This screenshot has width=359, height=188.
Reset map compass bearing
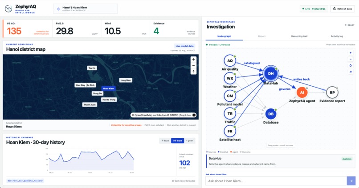(193, 72)
